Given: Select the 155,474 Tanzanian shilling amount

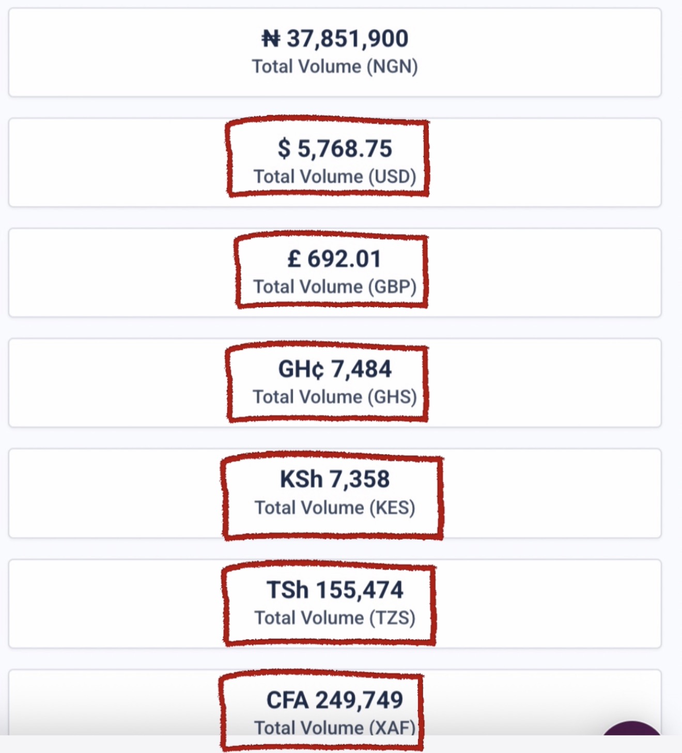Looking at the screenshot, I should coord(360,590).
